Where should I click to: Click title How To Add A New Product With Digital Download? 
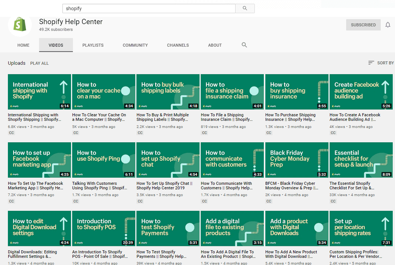point(291,254)
